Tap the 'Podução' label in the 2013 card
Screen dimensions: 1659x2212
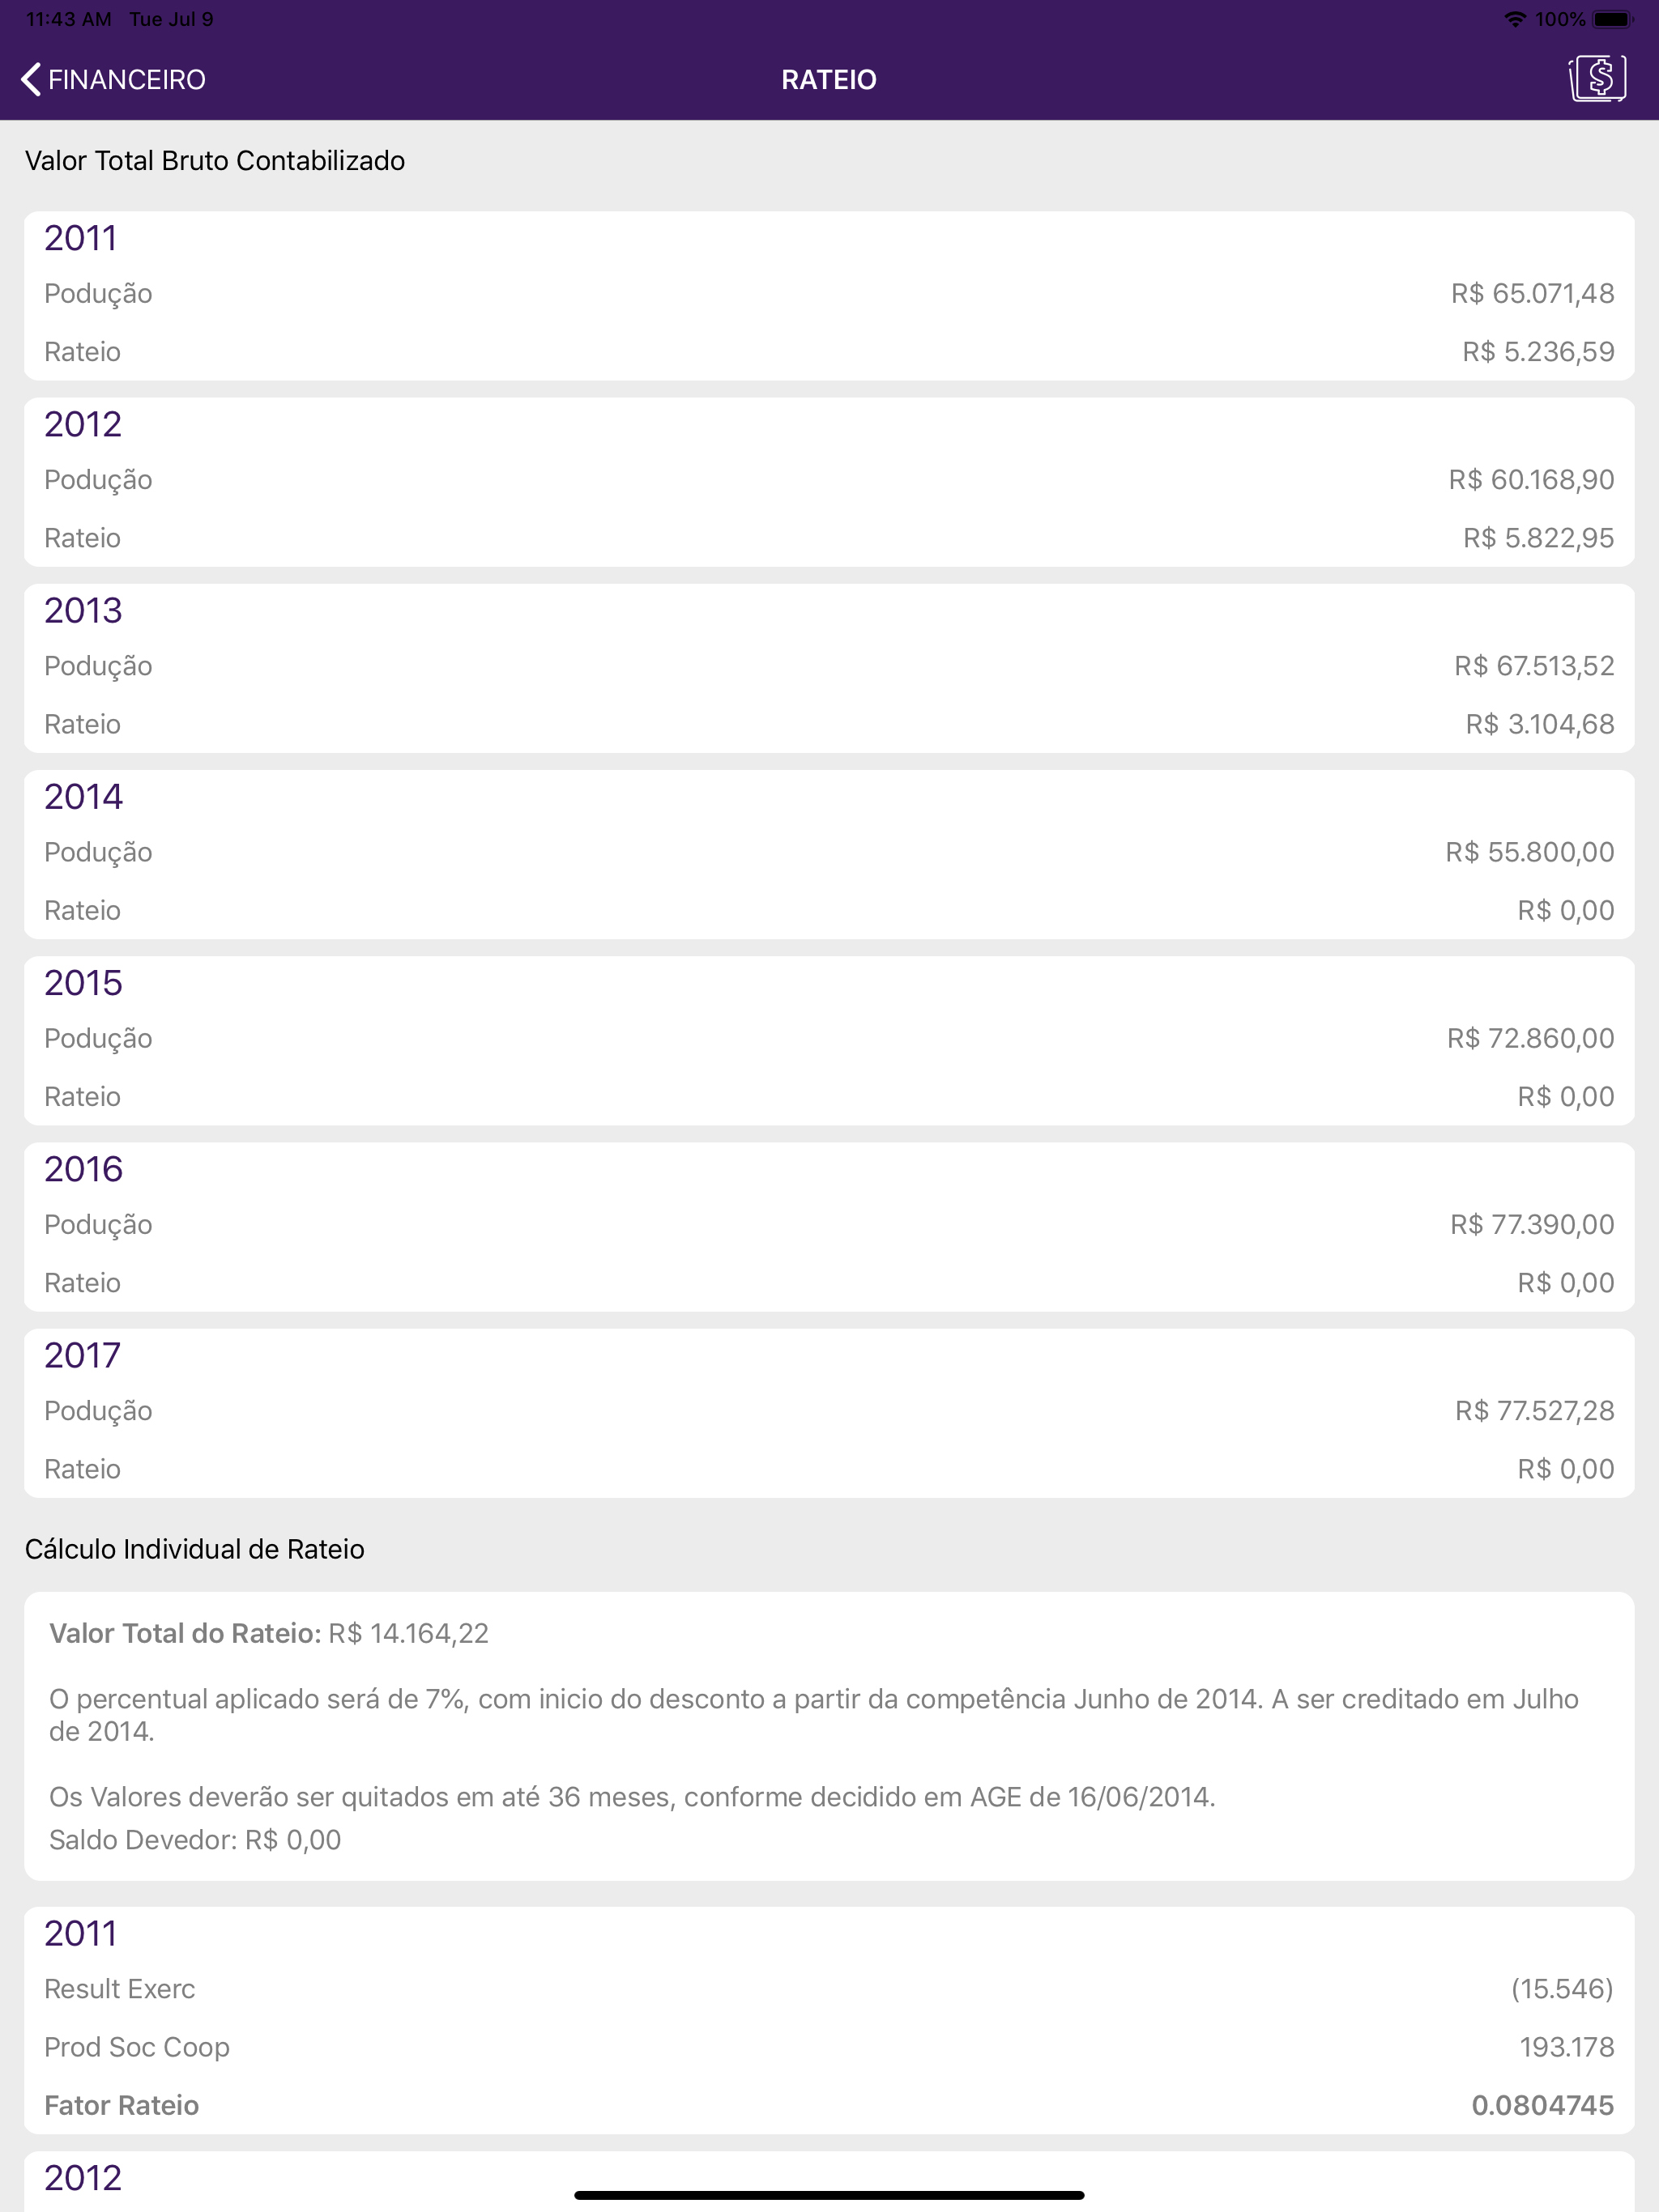coord(98,666)
